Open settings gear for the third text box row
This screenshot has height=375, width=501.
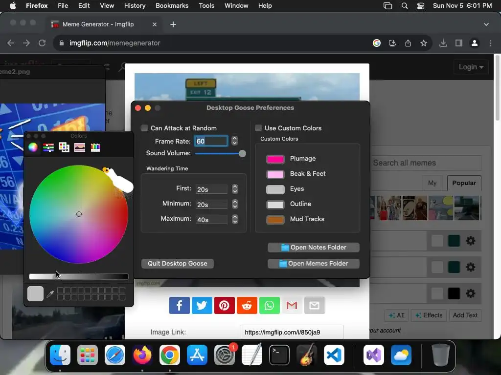coord(470,293)
